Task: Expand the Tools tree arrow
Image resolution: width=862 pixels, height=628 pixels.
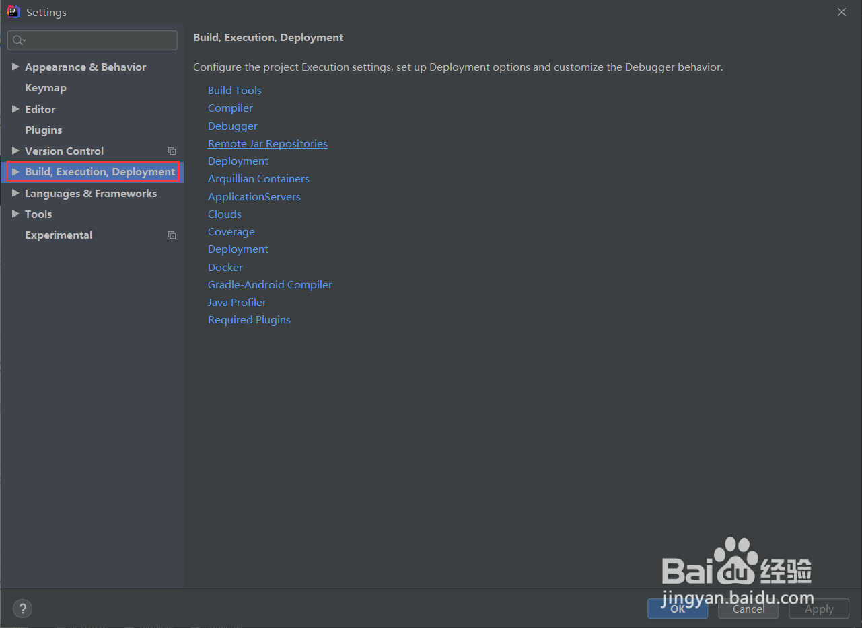Action: coord(15,214)
